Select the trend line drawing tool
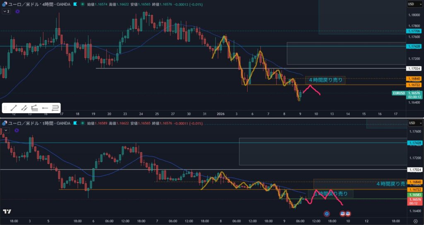The height and width of the screenshot is (225, 424). click(x=14, y=108)
